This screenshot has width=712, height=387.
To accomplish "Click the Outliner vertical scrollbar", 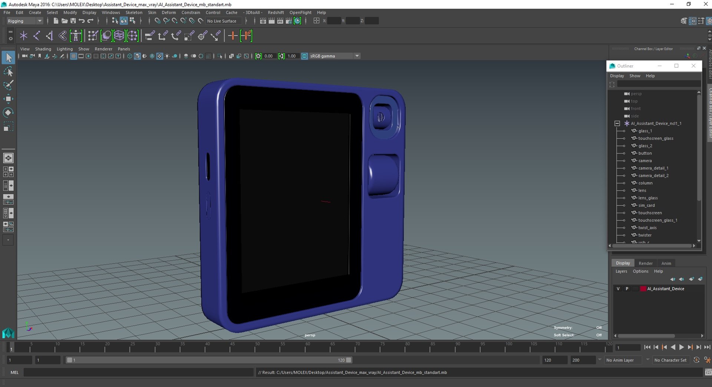I will (x=699, y=148).
